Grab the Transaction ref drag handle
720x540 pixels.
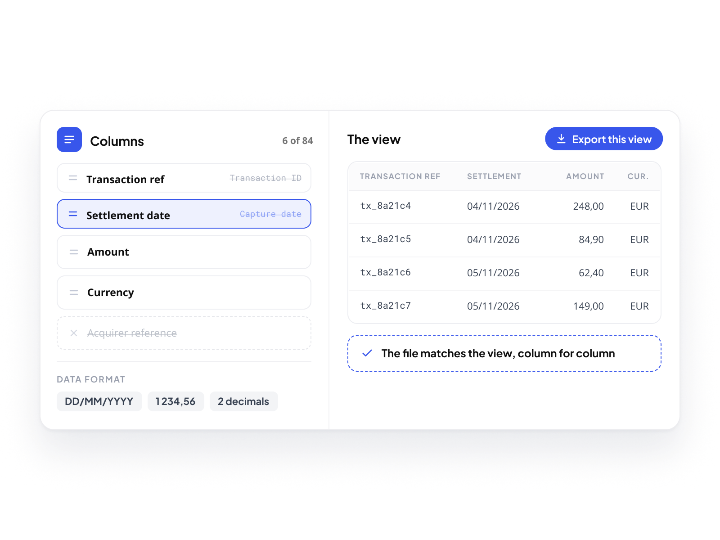coord(73,178)
